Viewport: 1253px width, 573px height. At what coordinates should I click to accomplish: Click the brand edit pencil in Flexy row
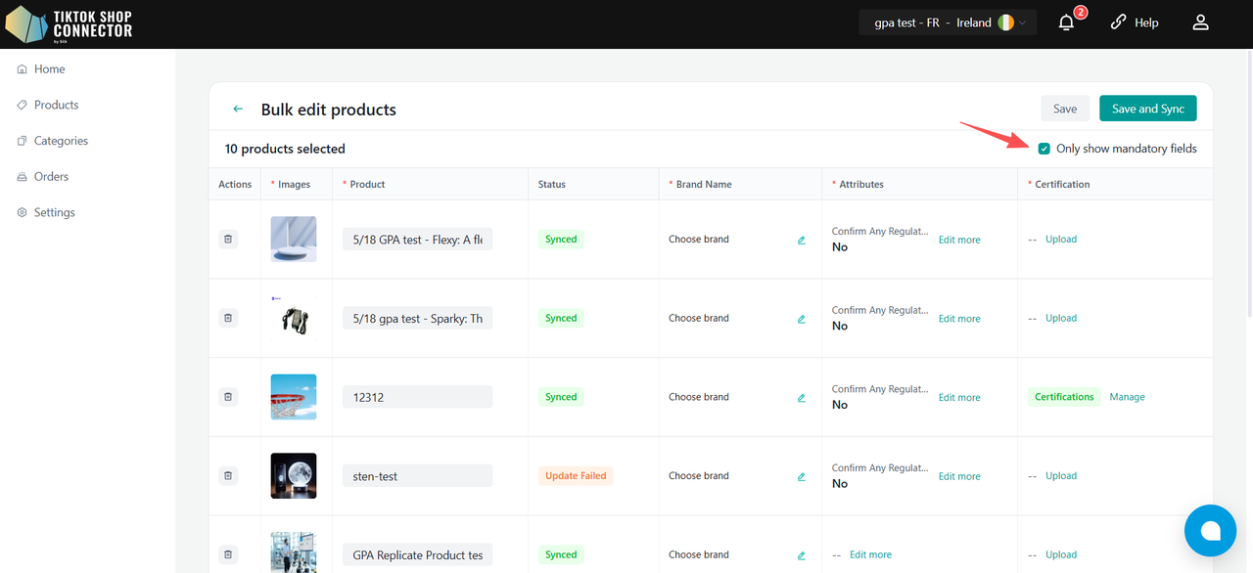[x=802, y=240]
